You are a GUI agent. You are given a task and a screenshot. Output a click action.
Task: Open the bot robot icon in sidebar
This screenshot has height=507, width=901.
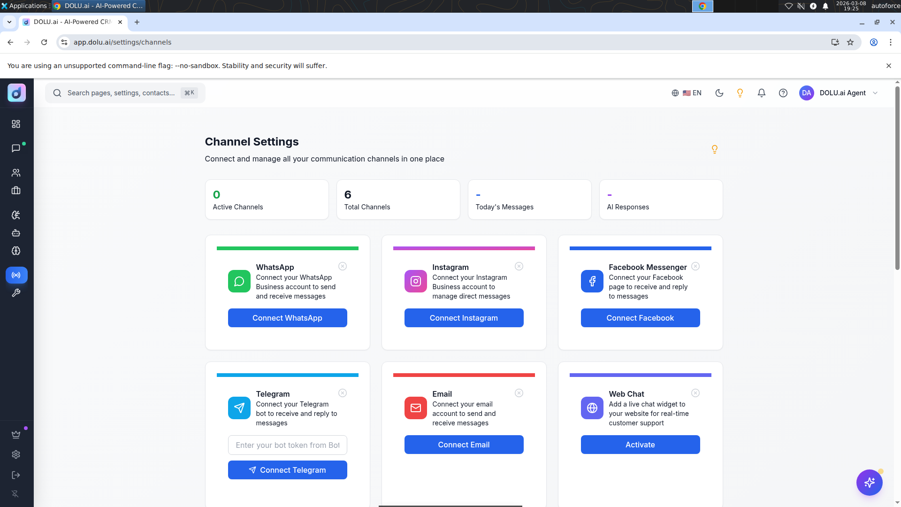coord(16,233)
